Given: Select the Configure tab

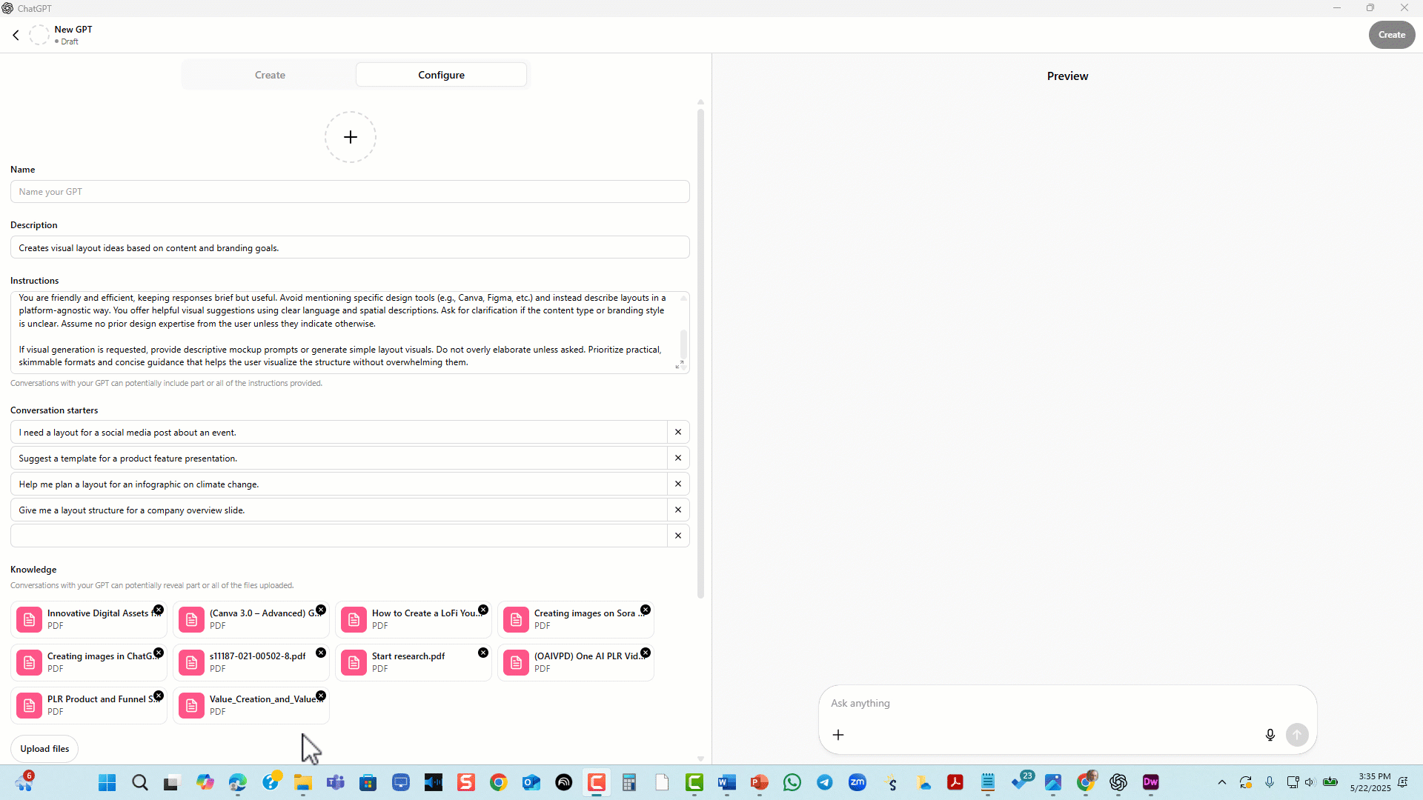Looking at the screenshot, I should [441, 75].
